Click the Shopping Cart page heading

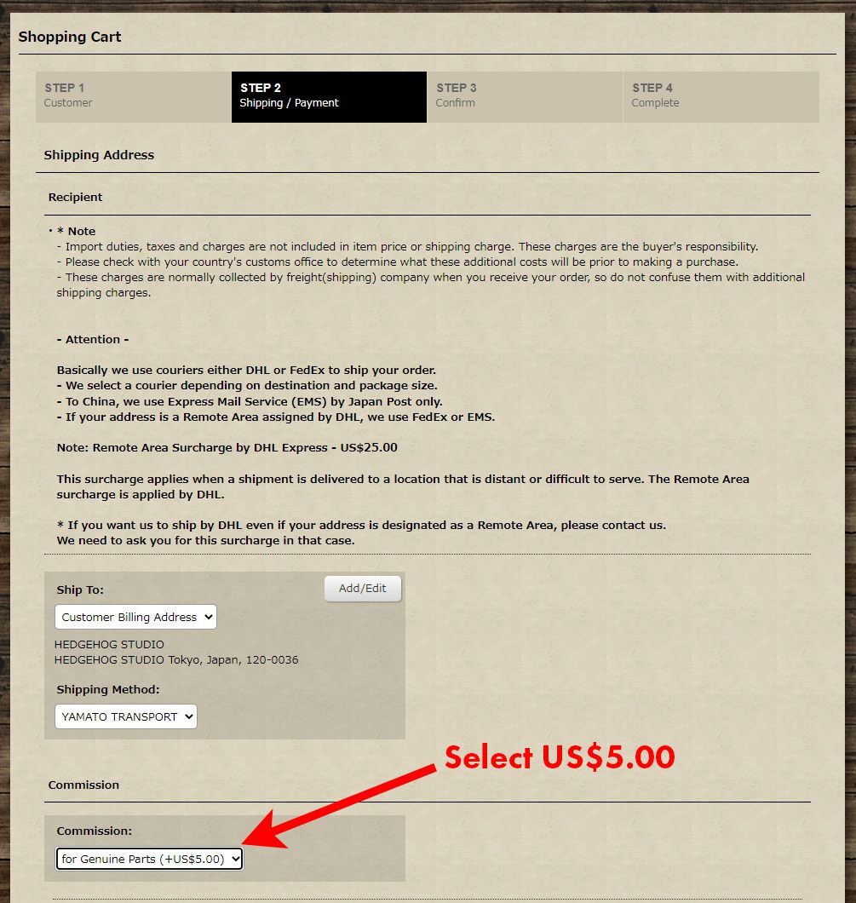pos(70,37)
